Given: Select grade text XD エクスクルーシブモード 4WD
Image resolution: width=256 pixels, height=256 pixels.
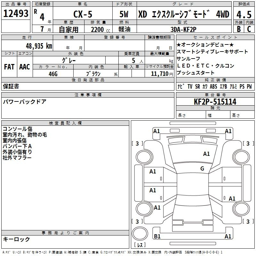Looking at the screenshot, I should [x=184, y=14].
